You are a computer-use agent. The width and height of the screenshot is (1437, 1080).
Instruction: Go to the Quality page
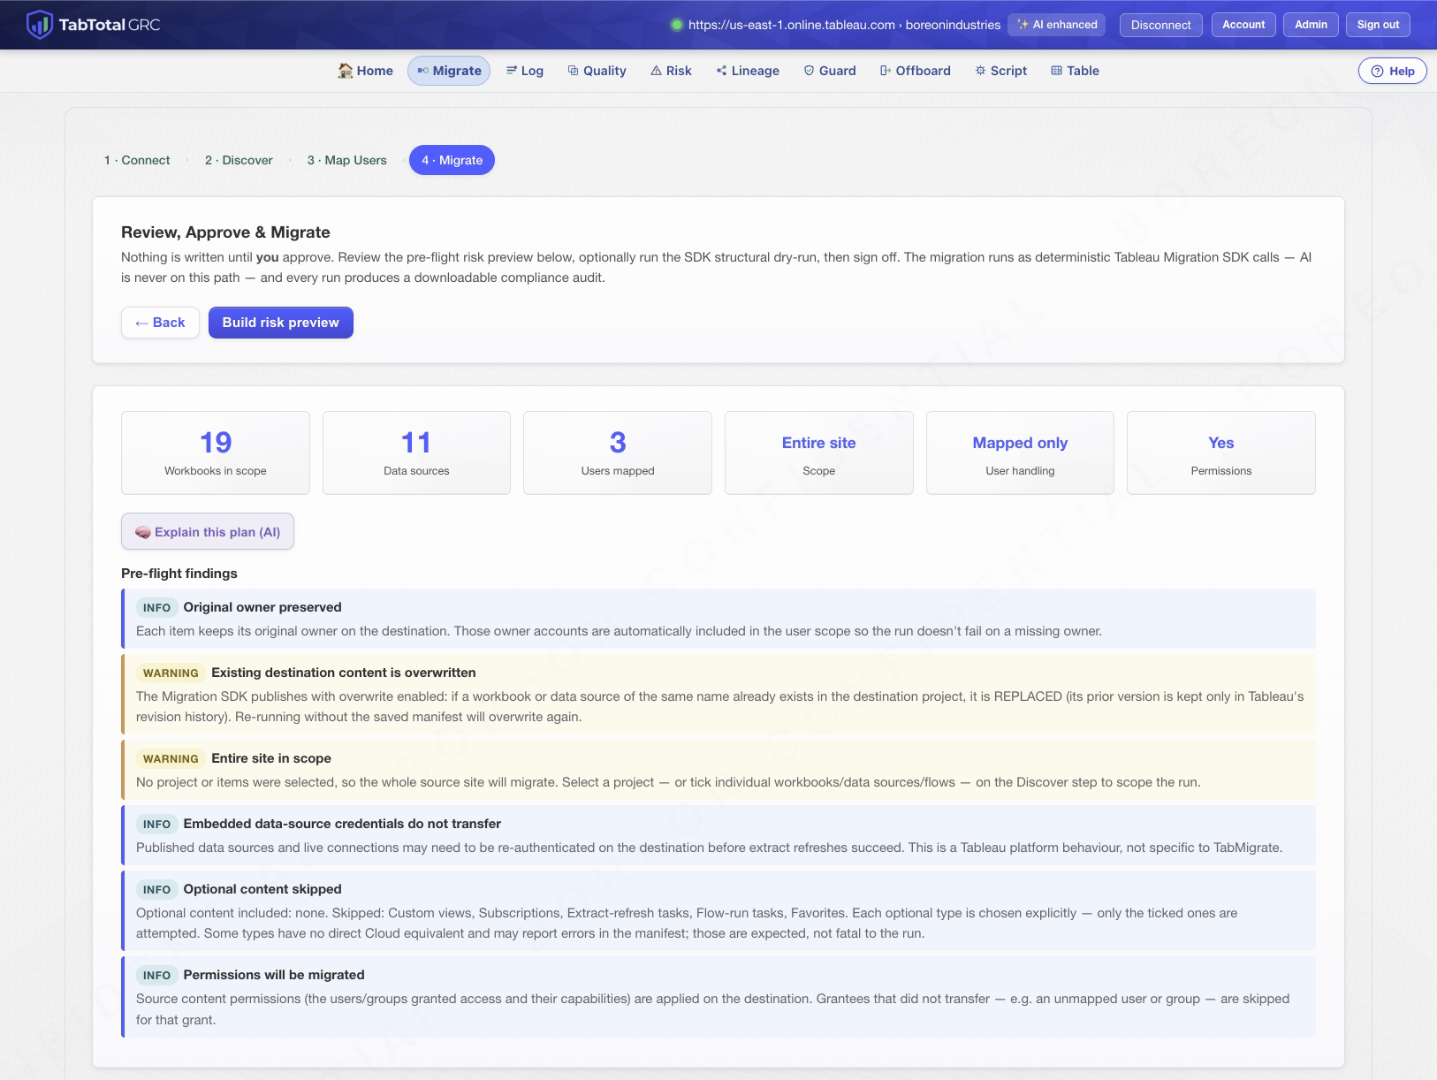[x=597, y=71]
